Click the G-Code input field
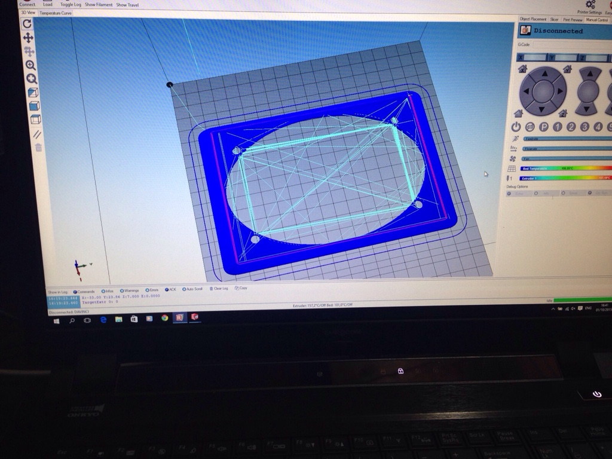This screenshot has height=459, width=612. tap(573, 45)
